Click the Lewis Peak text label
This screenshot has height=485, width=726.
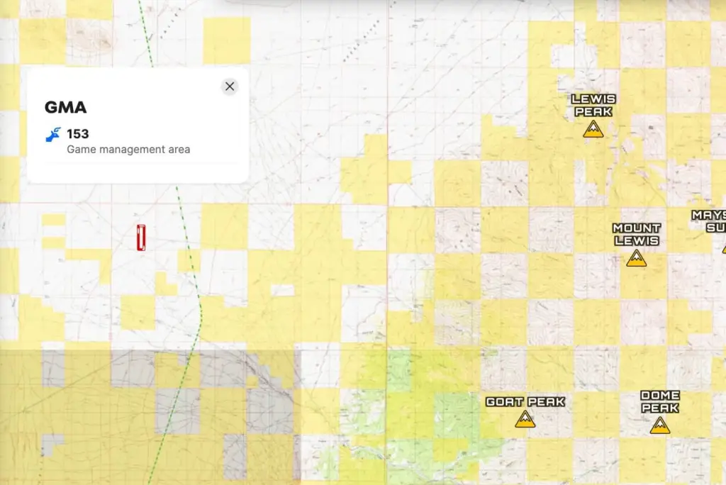point(593,105)
